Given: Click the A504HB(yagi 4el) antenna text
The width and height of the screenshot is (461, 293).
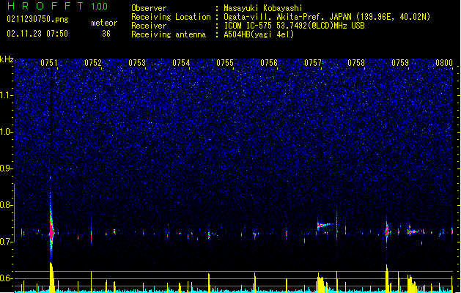Looking at the screenshot, I should click(x=259, y=34).
